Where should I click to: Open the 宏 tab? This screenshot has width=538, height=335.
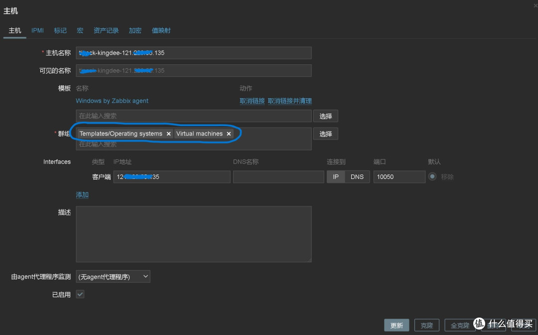coord(80,30)
